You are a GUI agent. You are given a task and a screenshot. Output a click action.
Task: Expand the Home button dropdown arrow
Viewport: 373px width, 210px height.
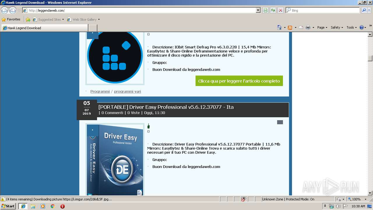[284, 27]
